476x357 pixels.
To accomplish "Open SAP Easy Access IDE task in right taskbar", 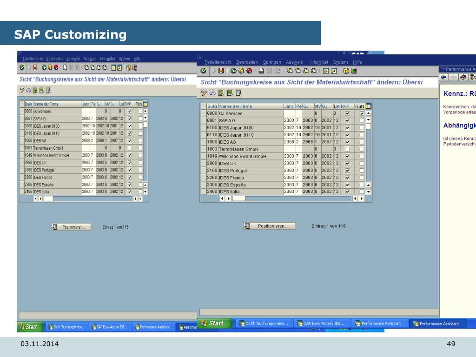I will point(323,324).
